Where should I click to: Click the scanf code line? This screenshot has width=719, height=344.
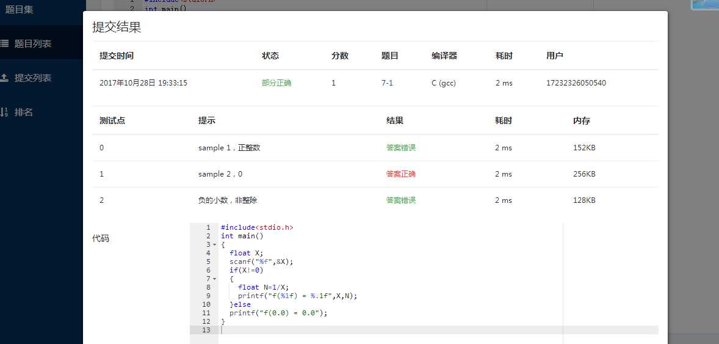click(x=261, y=262)
